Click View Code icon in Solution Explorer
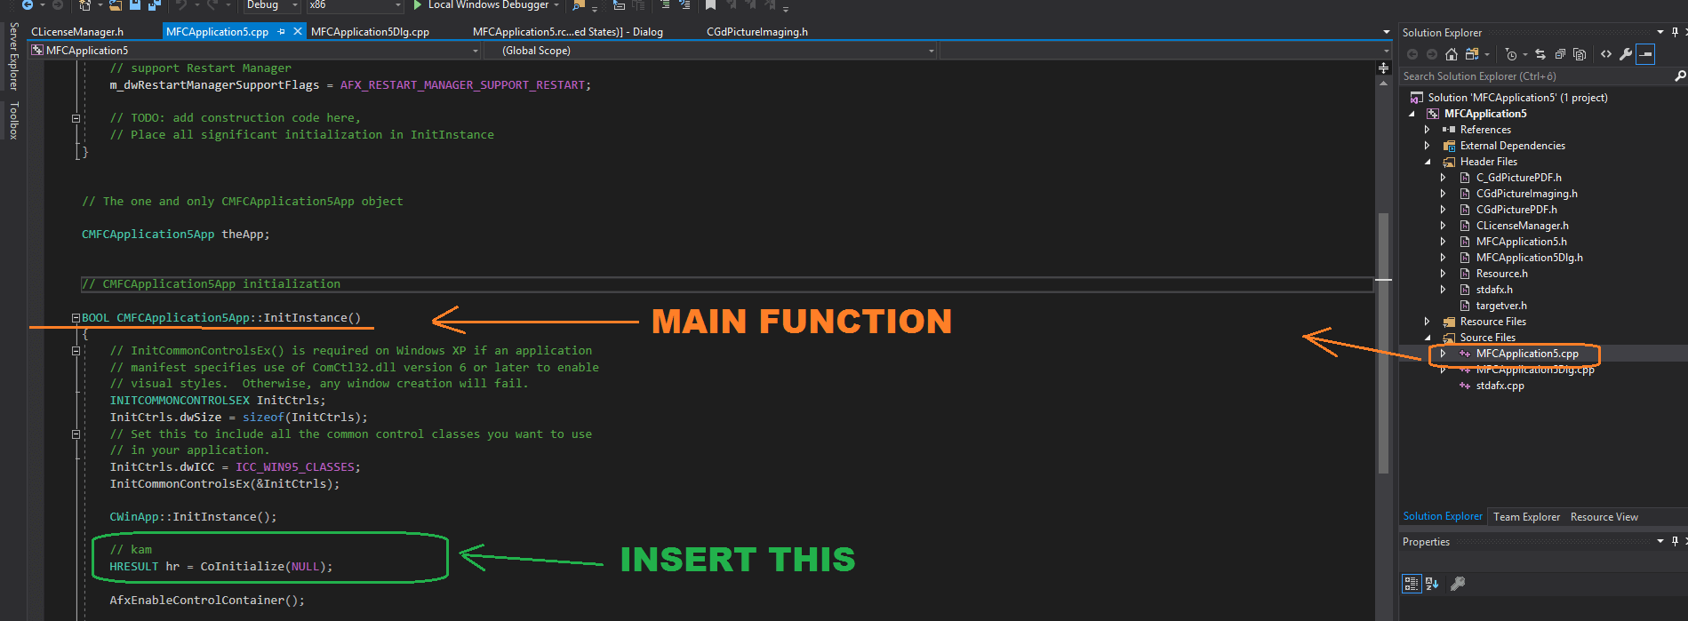The height and width of the screenshot is (621, 1688). click(1606, 54)
